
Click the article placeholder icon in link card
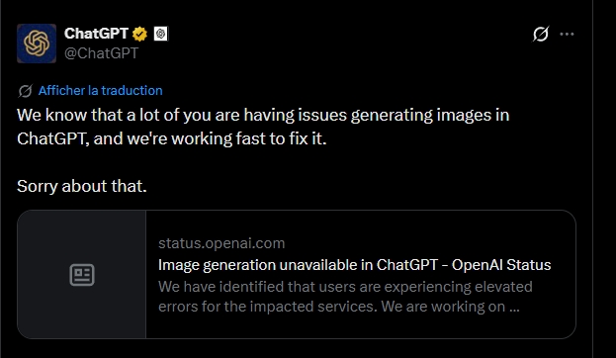82,275
